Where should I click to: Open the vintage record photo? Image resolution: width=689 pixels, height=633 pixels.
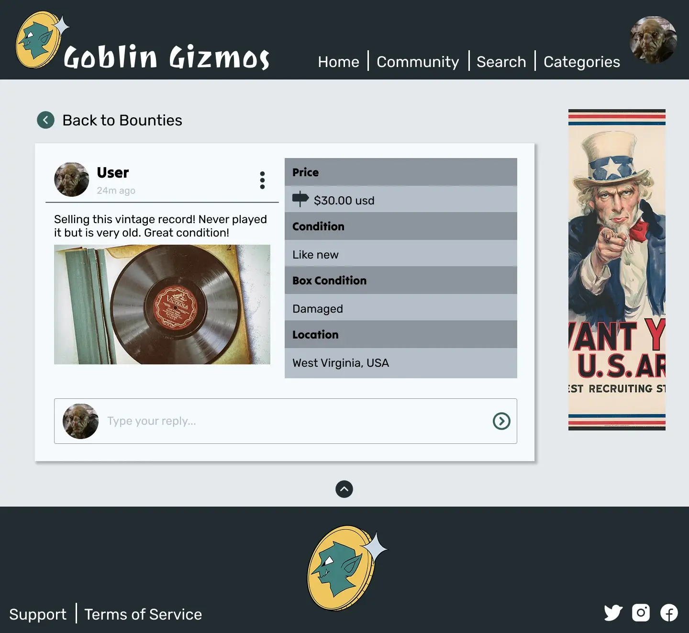(162, 305)
